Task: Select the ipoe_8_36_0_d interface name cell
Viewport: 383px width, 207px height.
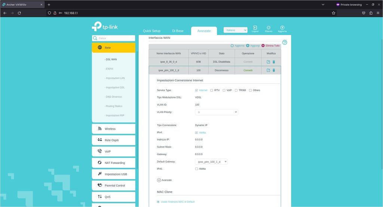Action: (x=169, y=62)
